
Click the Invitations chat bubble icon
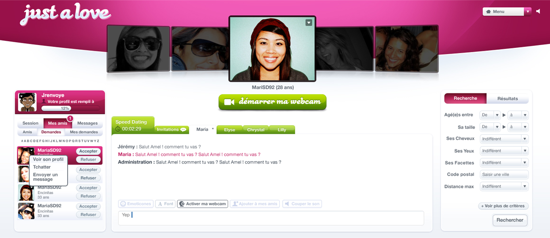(x=183, y=130)
